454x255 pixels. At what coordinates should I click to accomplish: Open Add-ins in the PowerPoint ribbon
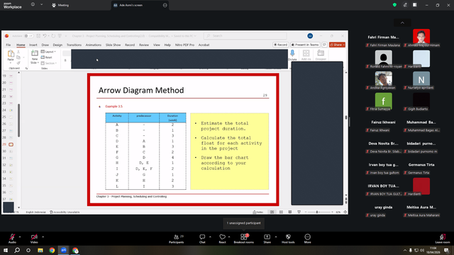[306, 55]
